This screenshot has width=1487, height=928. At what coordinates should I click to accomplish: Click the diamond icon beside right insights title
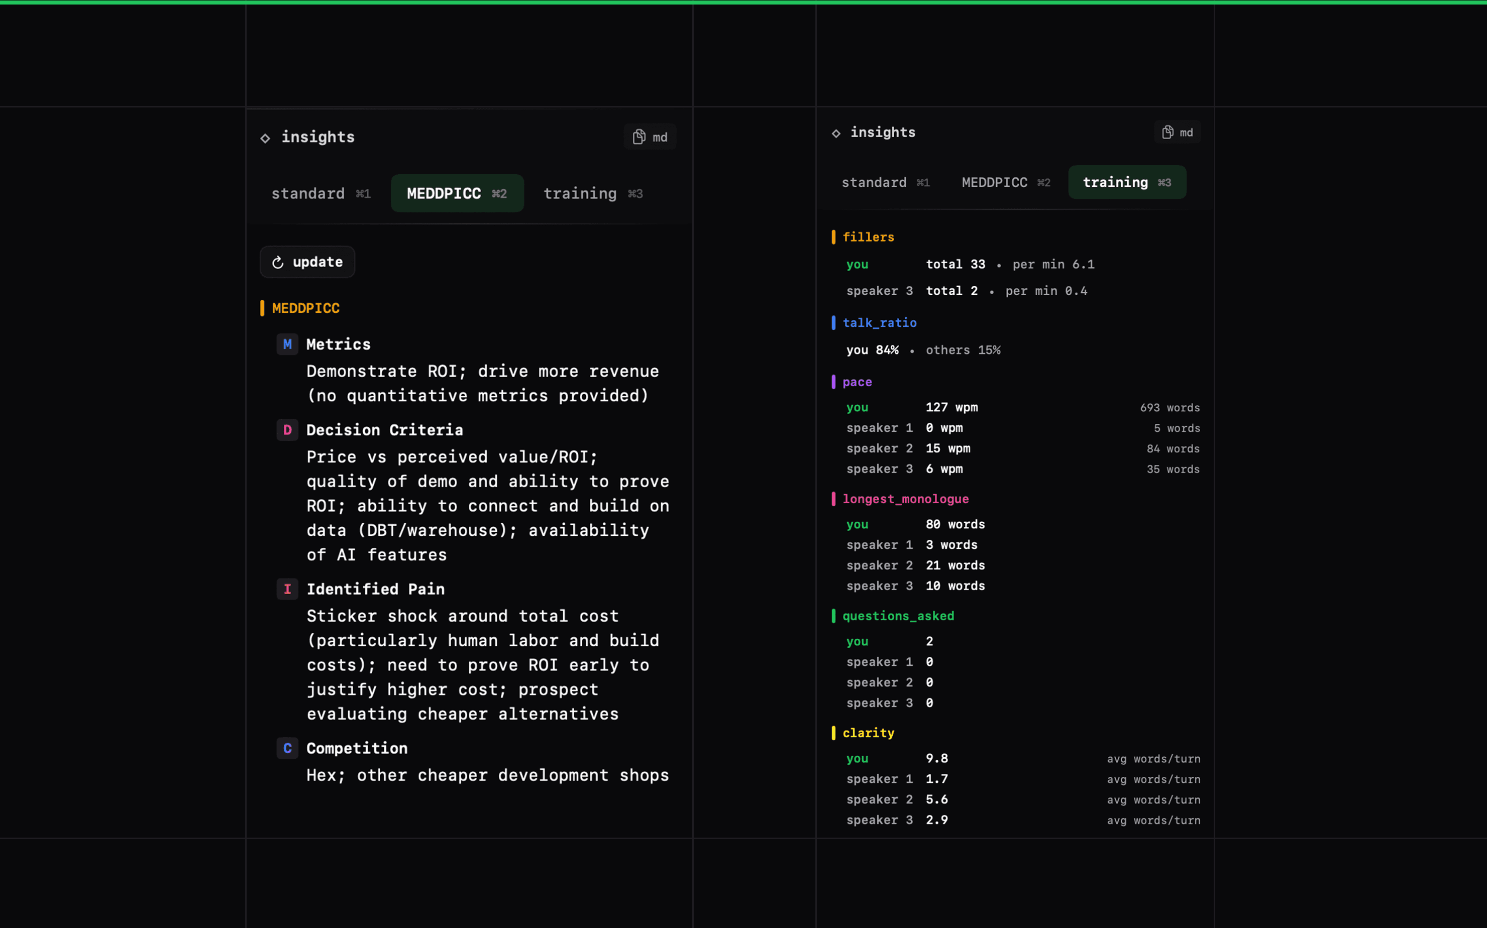[835, 133]
